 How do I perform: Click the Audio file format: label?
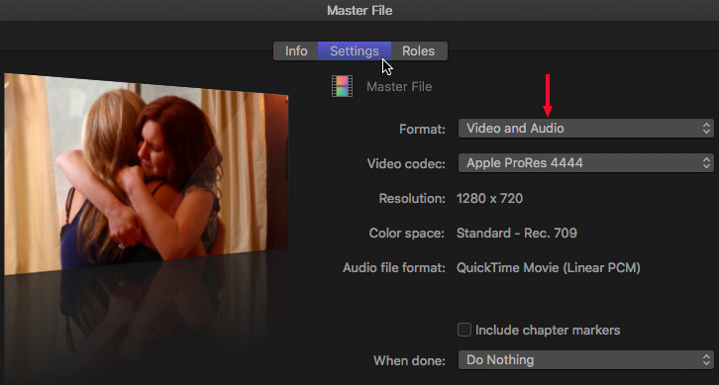(x=394, y=267)
